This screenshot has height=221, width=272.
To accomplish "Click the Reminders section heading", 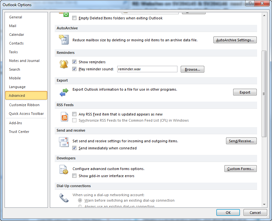I will point(65,53).
